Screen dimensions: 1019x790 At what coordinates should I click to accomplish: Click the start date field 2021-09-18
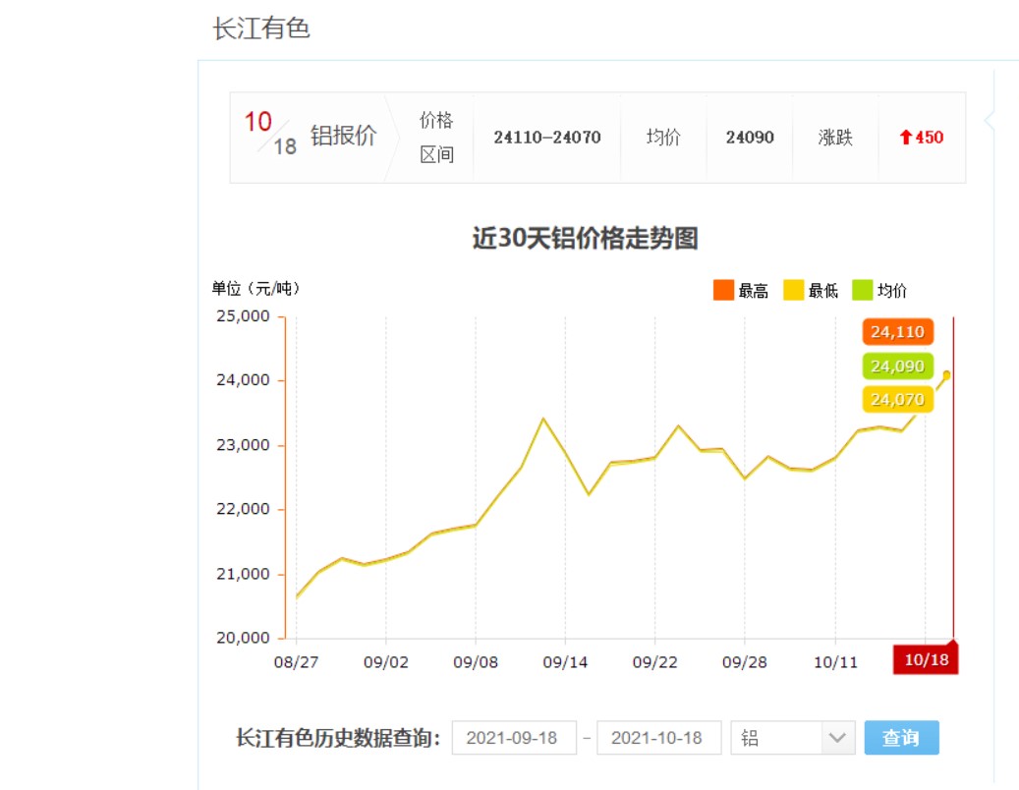(514, 738)
